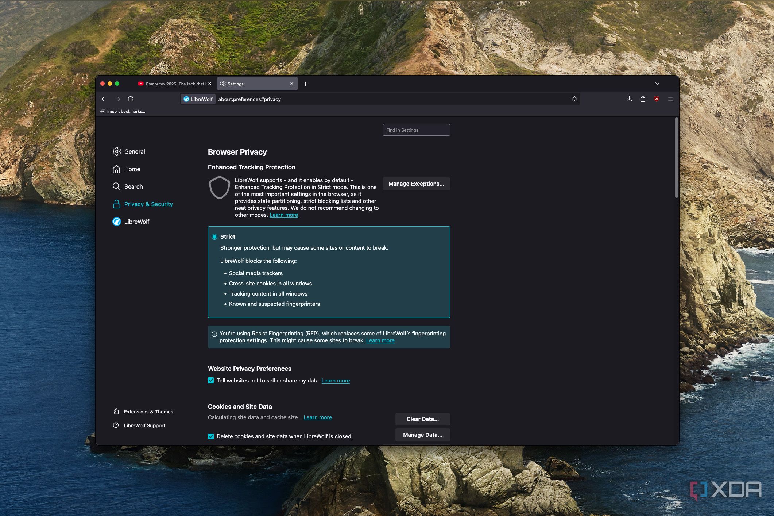Expand the list all tabs chevron
Screen dimensions: 774x516
[657, 84]
